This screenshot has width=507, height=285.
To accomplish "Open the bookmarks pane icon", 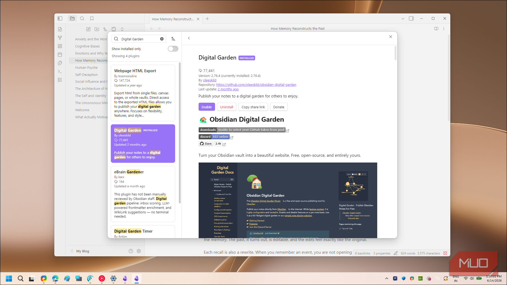I will 92,18.
